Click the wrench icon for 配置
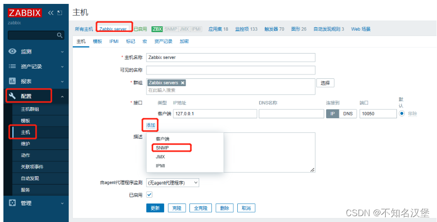The width and height of the screenshot is (437, 222). 12,96
